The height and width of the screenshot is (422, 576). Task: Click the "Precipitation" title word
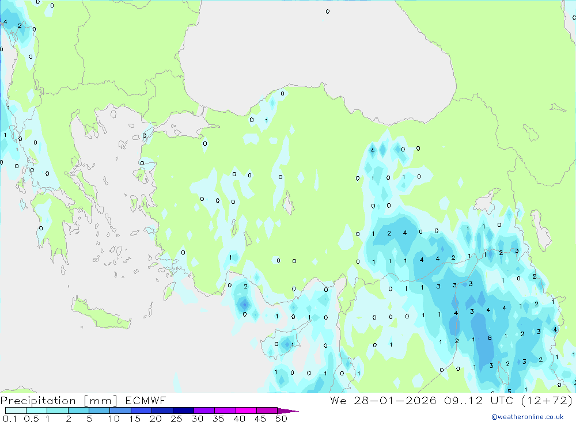tap(38, 401)
